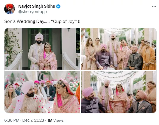Click the man in purple jacket in group photo
Image resolution: width=159 pixels, height=125 pixels.
[x=103, y=57]
